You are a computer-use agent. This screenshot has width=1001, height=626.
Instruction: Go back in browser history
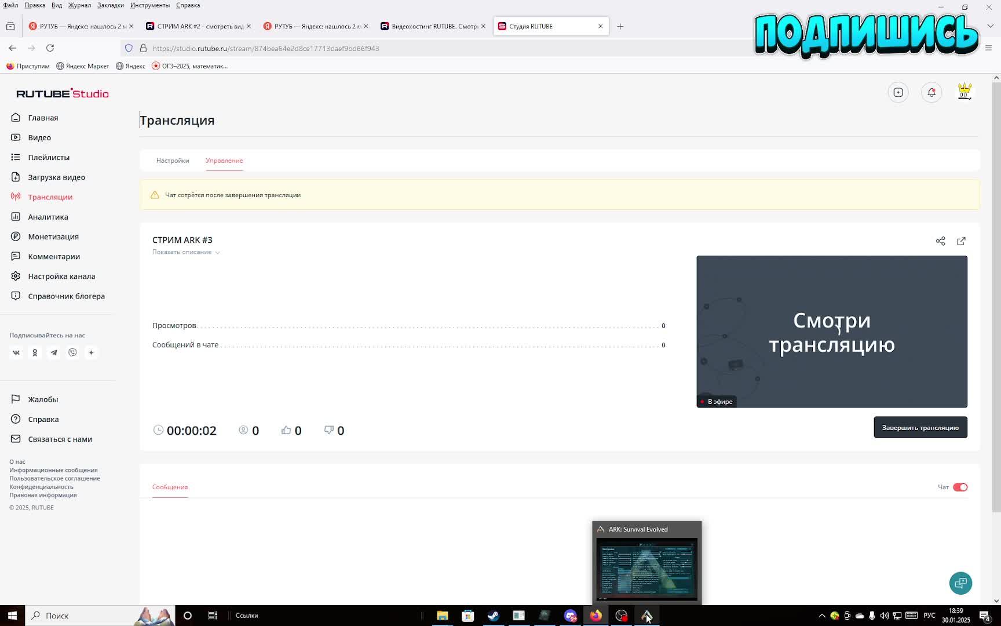point(13,48)
